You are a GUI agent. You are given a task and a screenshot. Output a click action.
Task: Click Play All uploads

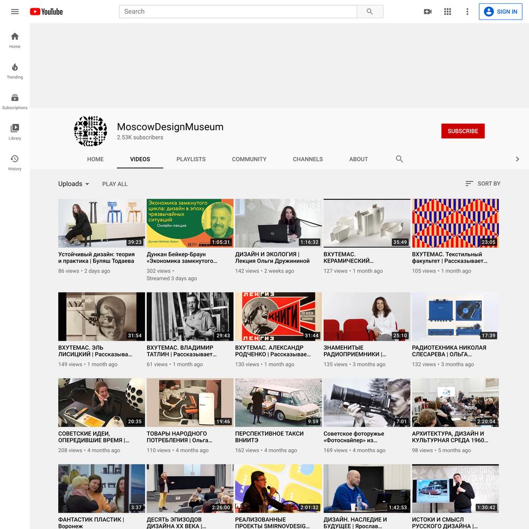coord(115,184)
